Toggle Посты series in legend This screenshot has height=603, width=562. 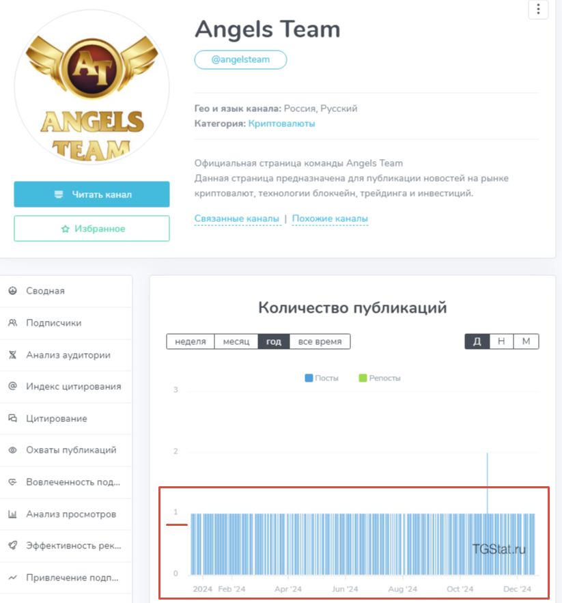[x=322, y=378]
